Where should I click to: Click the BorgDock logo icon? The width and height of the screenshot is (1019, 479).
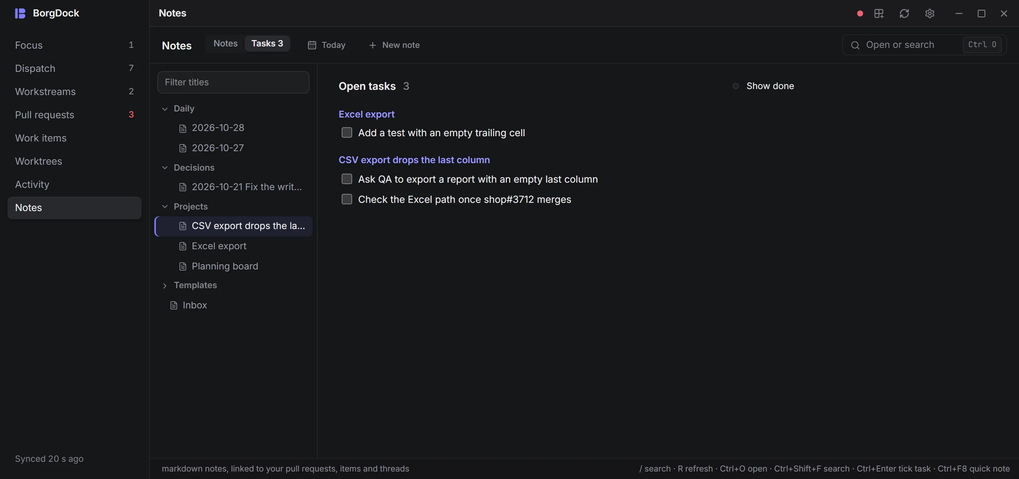pyautogui.click(x=20, y=13)
